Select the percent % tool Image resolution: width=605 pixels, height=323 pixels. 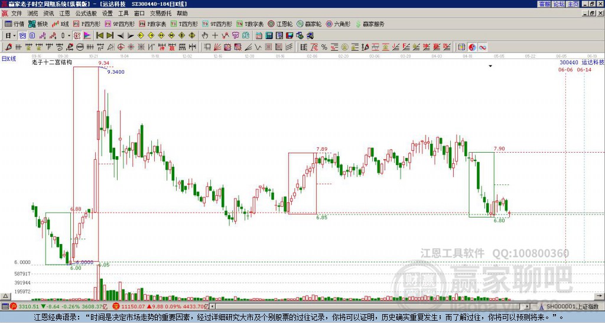[x=324, y=47]
